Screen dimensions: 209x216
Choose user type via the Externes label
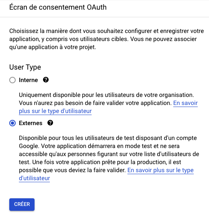31,123
